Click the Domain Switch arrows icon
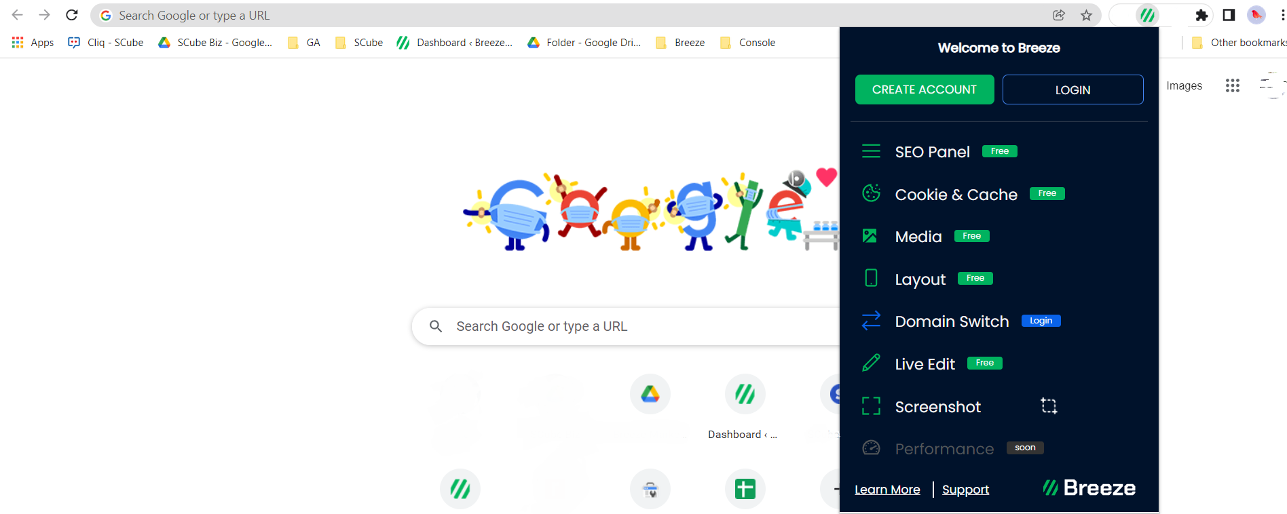 click(x=871, y=321)
